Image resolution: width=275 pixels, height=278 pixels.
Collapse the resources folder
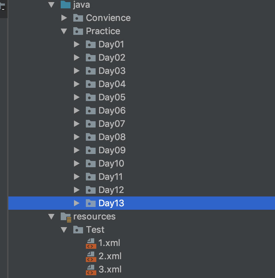52,217
